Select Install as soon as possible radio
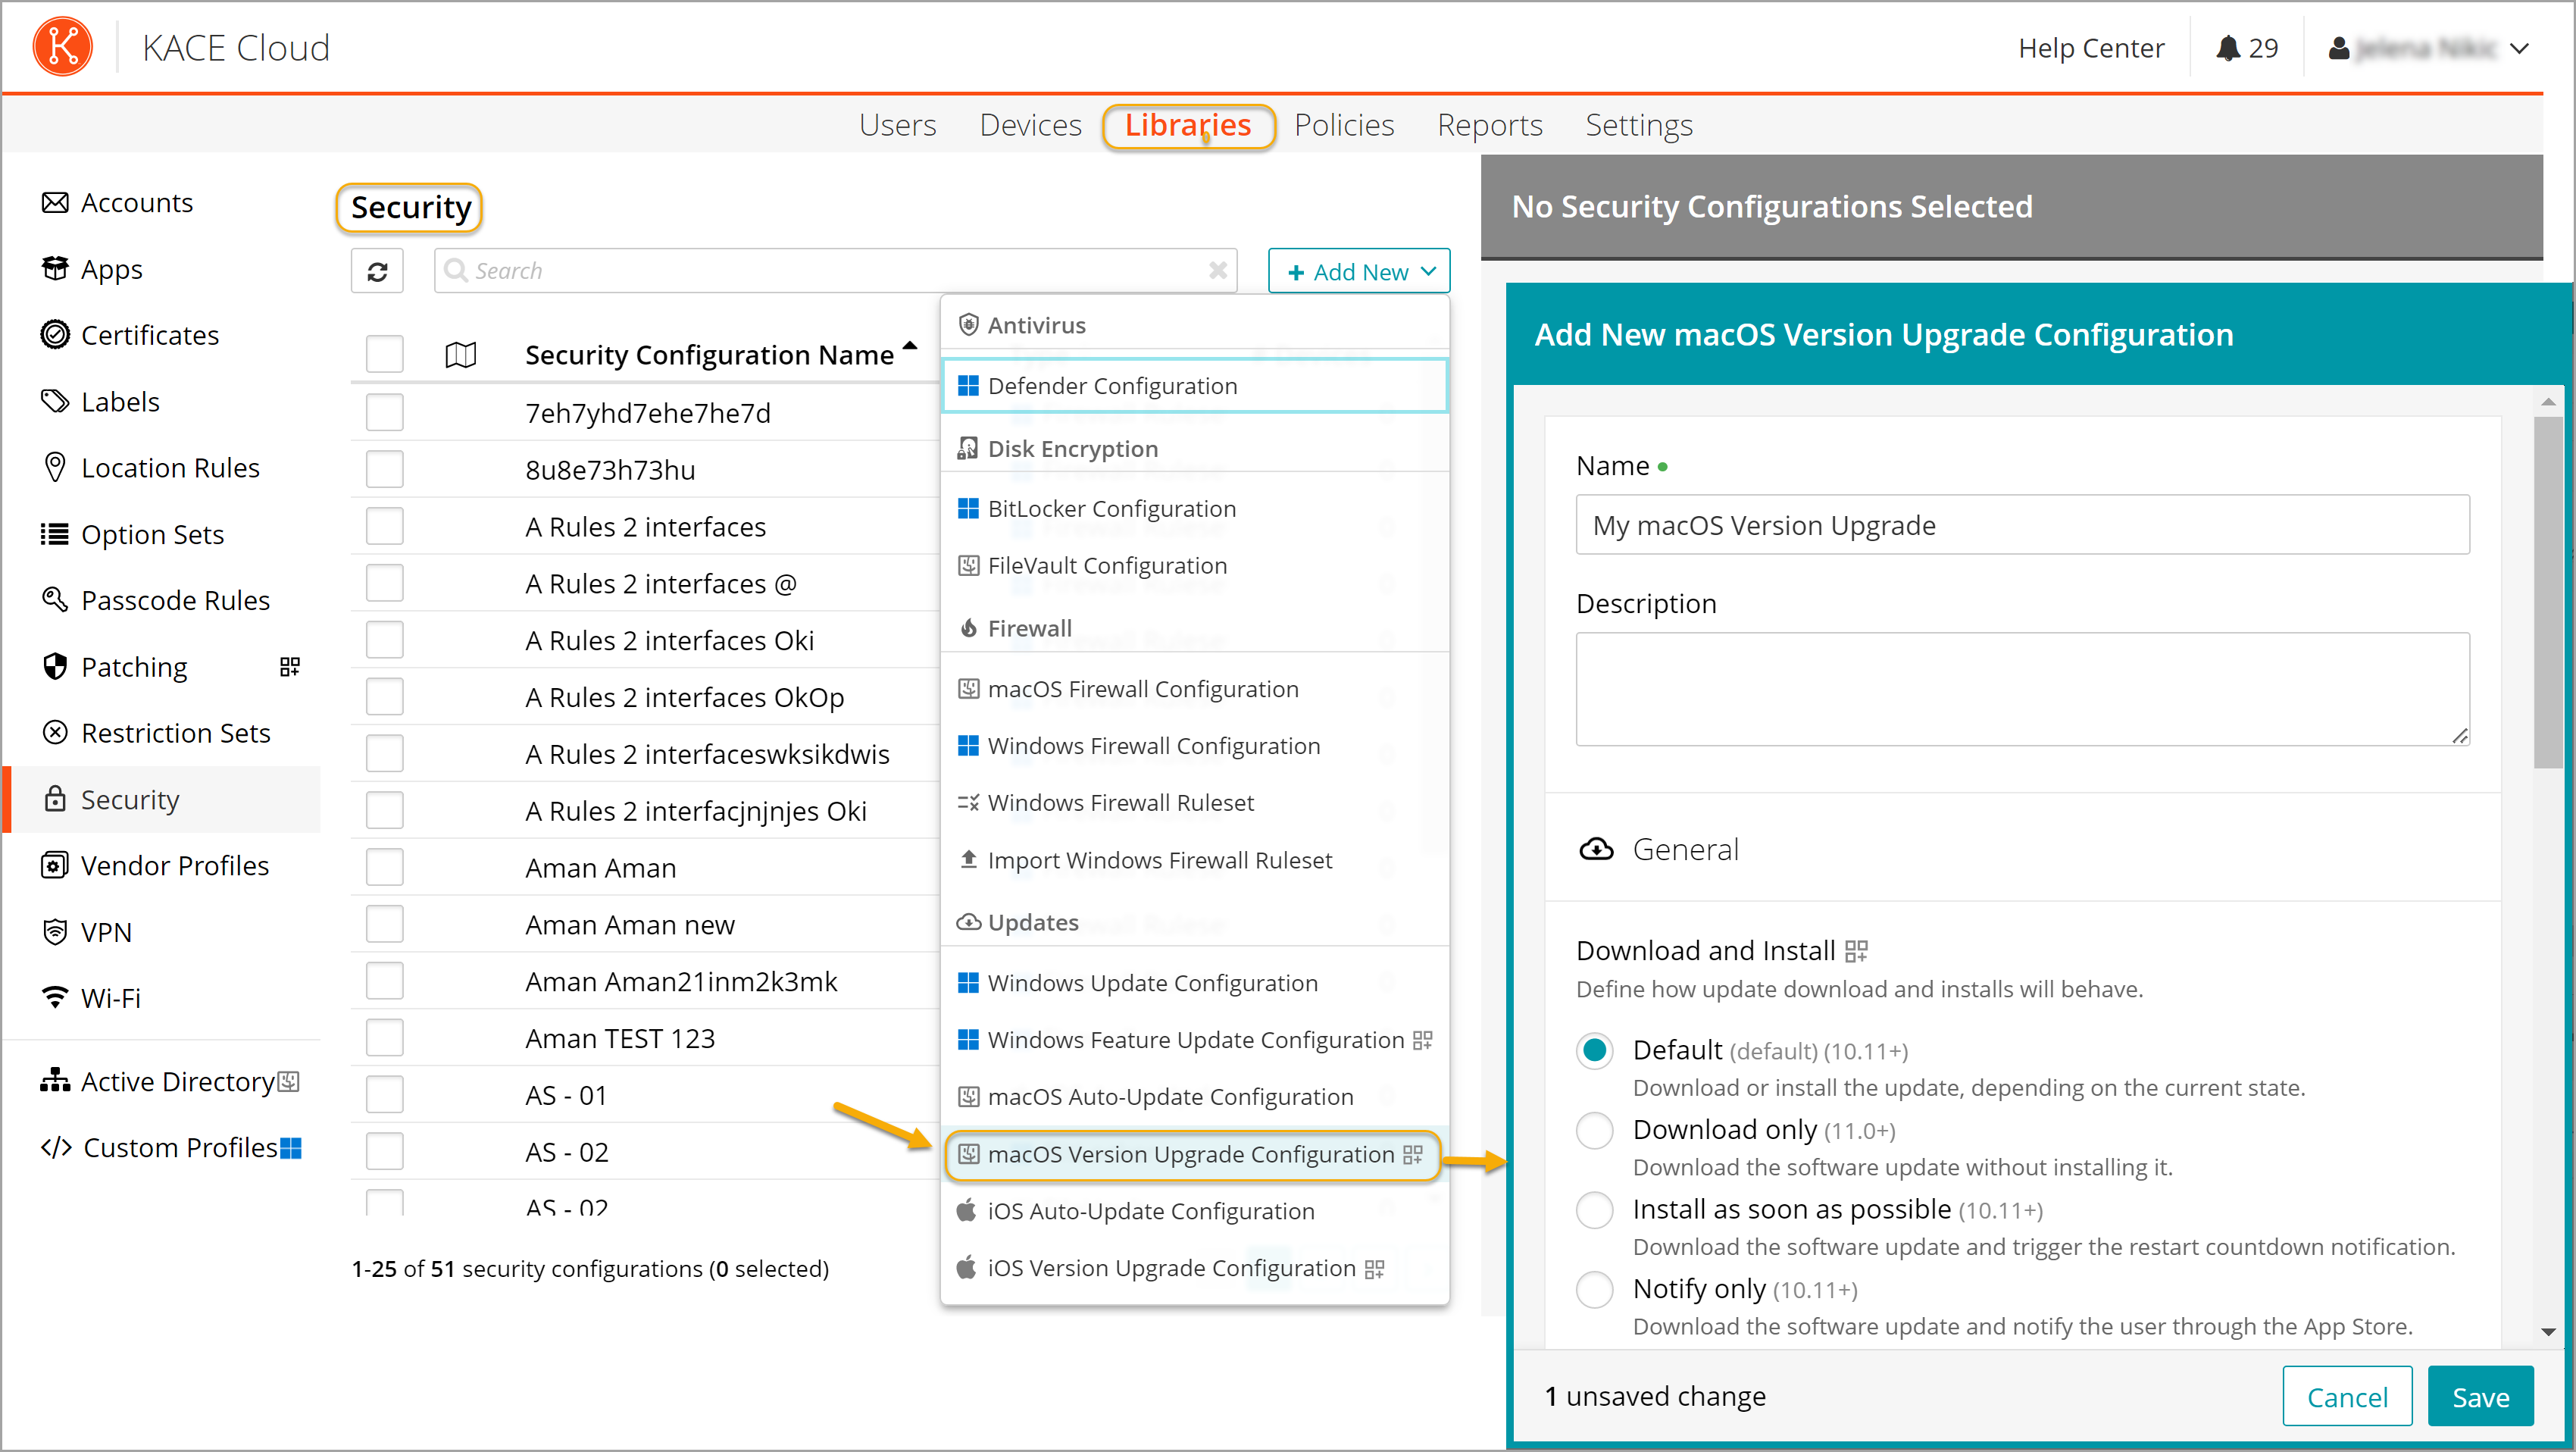Viewport: 2576px width, 1452px height. tap(1594, 1210)
